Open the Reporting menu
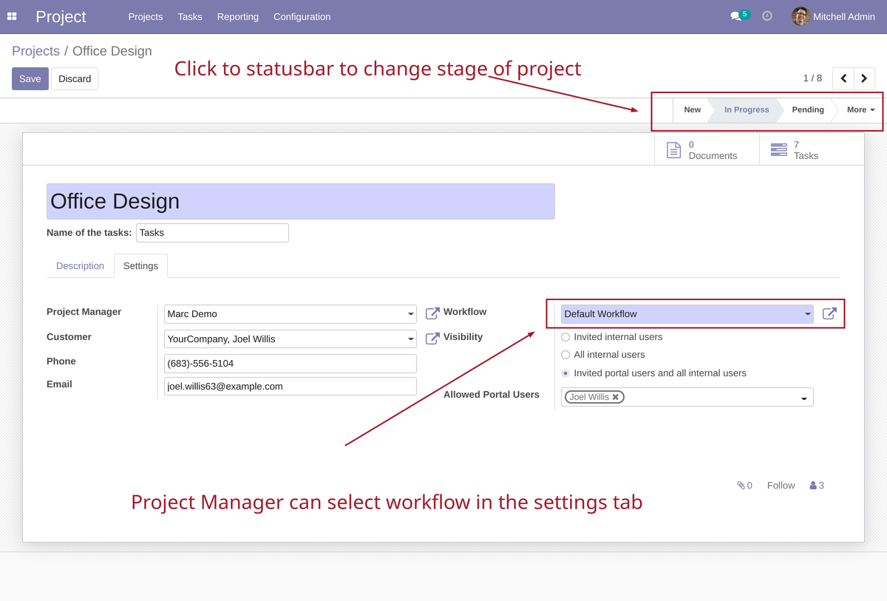 click(237, 16)
